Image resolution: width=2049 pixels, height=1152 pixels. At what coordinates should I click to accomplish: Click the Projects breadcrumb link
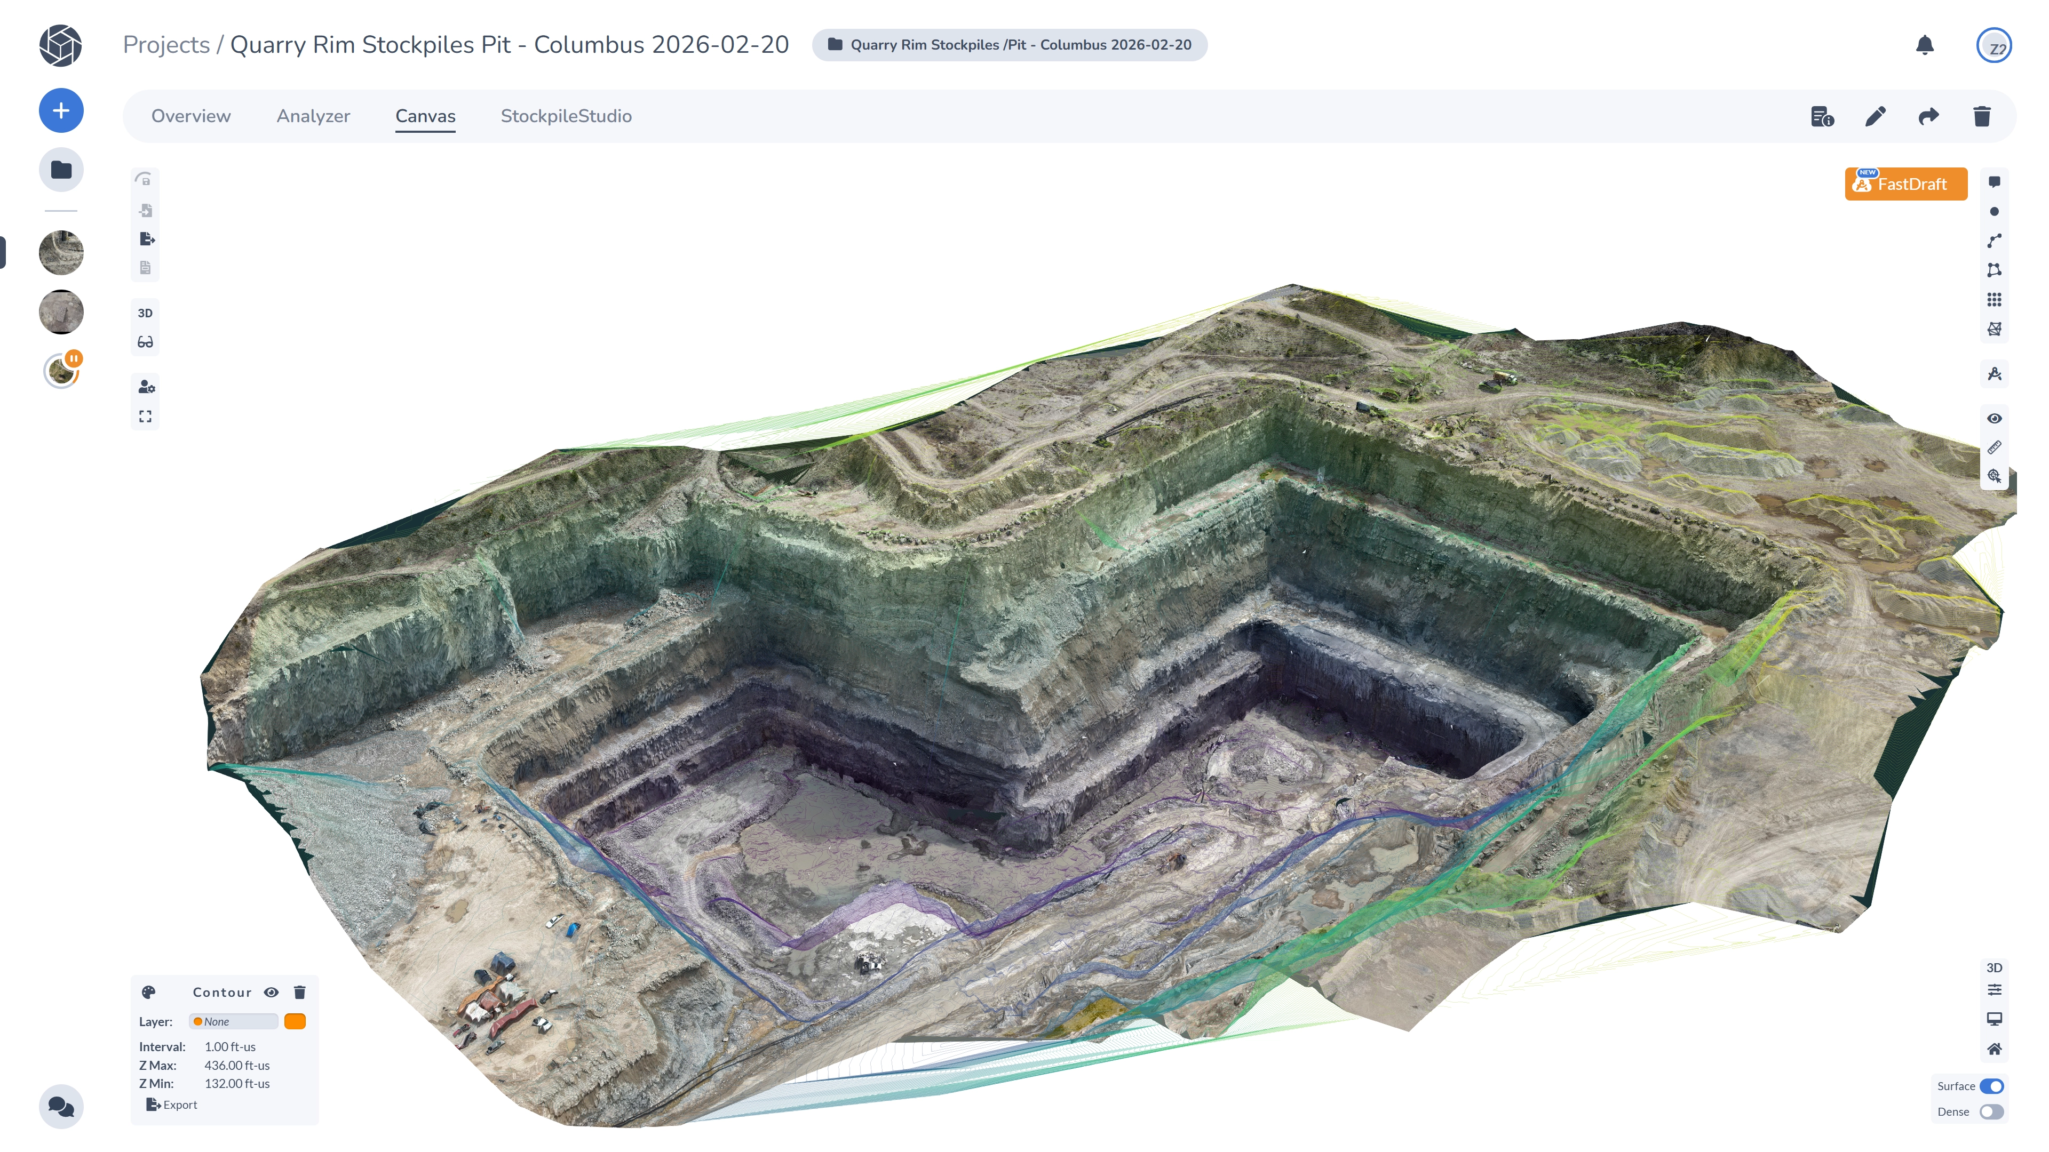pyautogui.click(x=166, y=45)
